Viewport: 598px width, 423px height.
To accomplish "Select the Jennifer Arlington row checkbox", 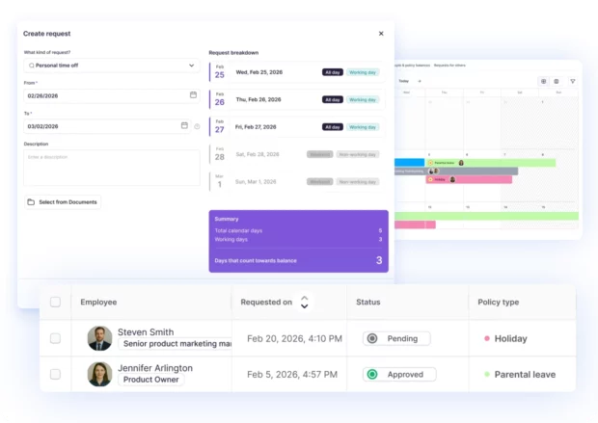I will (55, 374).
